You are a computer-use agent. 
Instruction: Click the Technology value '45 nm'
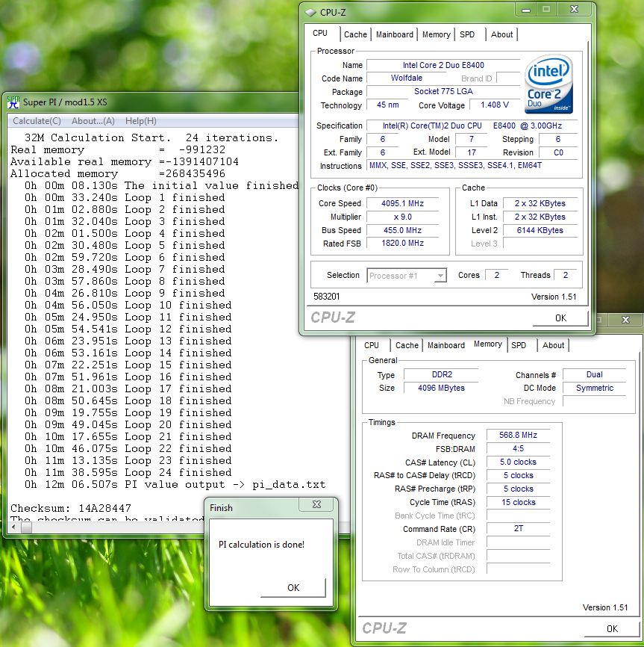click(x=387, y=105)
